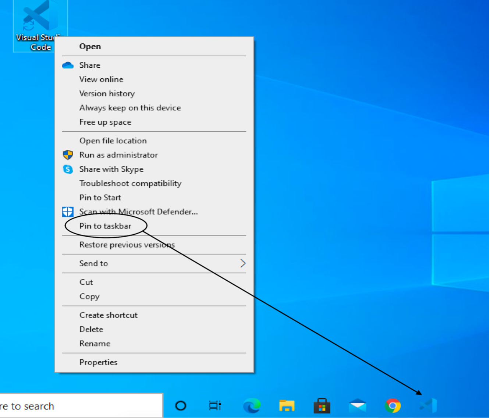Click the taskbar search box

(81, 406)
